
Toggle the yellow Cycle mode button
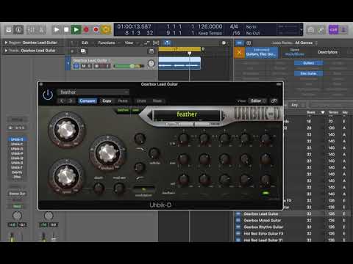click(106, 30)
